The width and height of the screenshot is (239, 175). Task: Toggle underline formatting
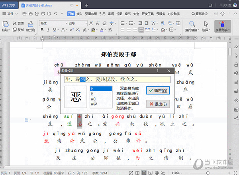pyautogui.click(x=55, y=29)
